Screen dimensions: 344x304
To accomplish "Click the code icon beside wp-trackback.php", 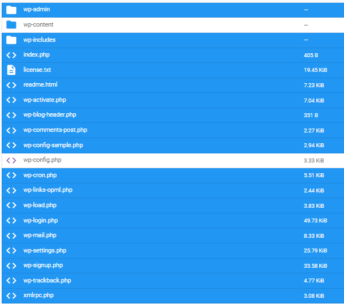I will click(11, 281).
